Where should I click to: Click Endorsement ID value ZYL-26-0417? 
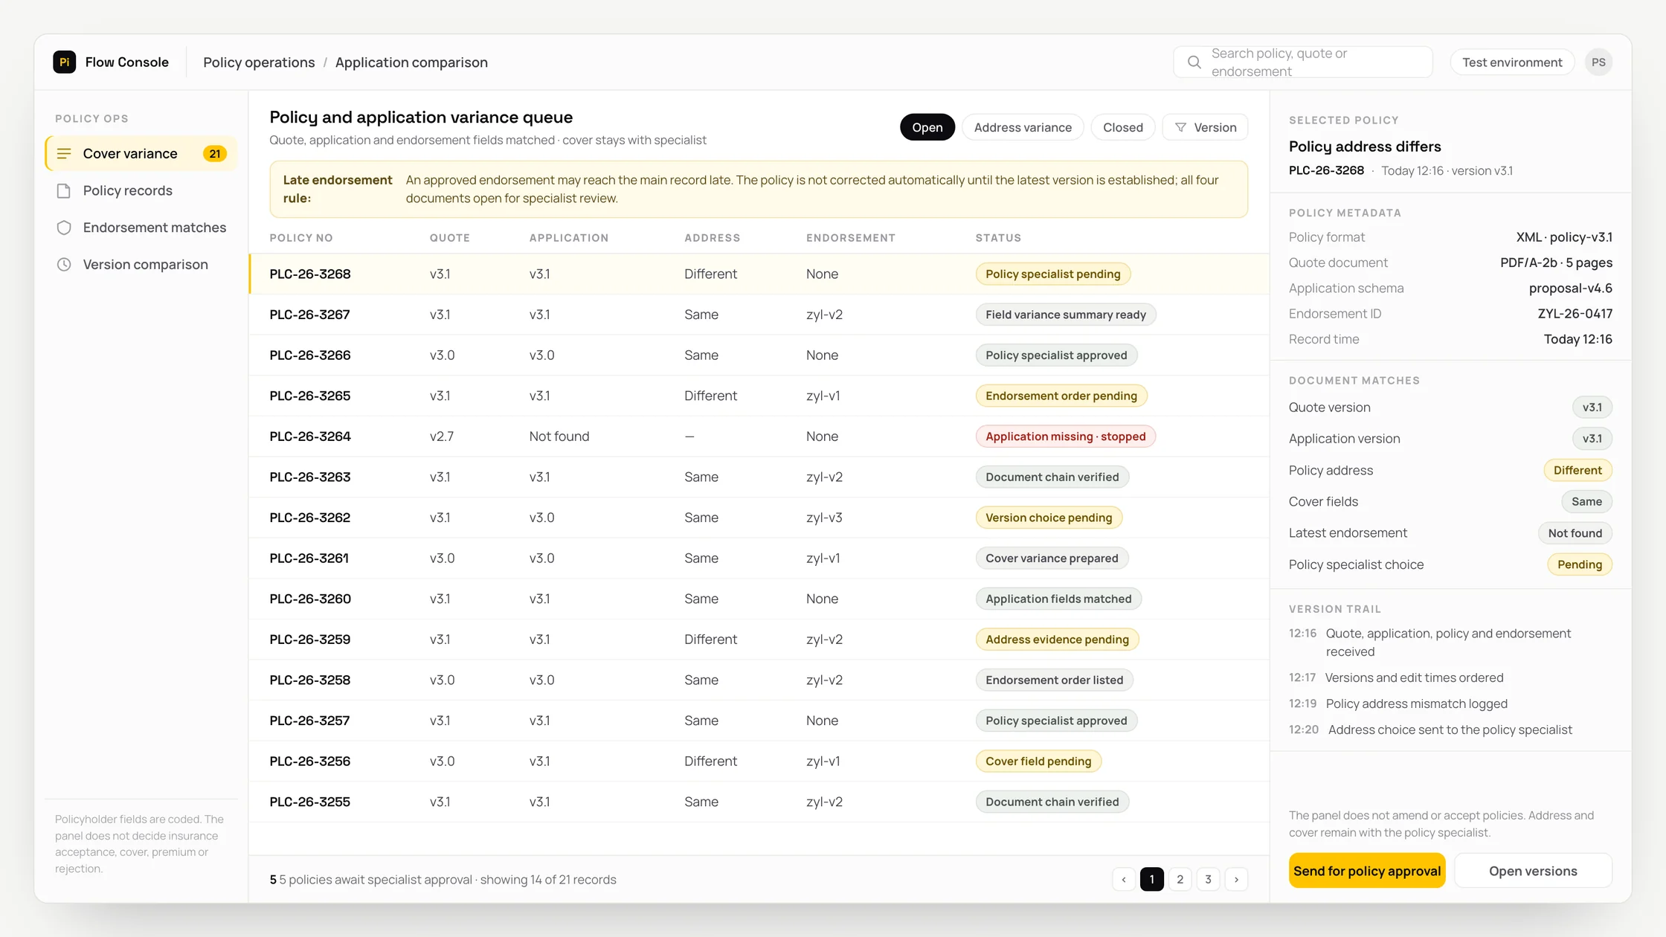(x=1575, y=314)
